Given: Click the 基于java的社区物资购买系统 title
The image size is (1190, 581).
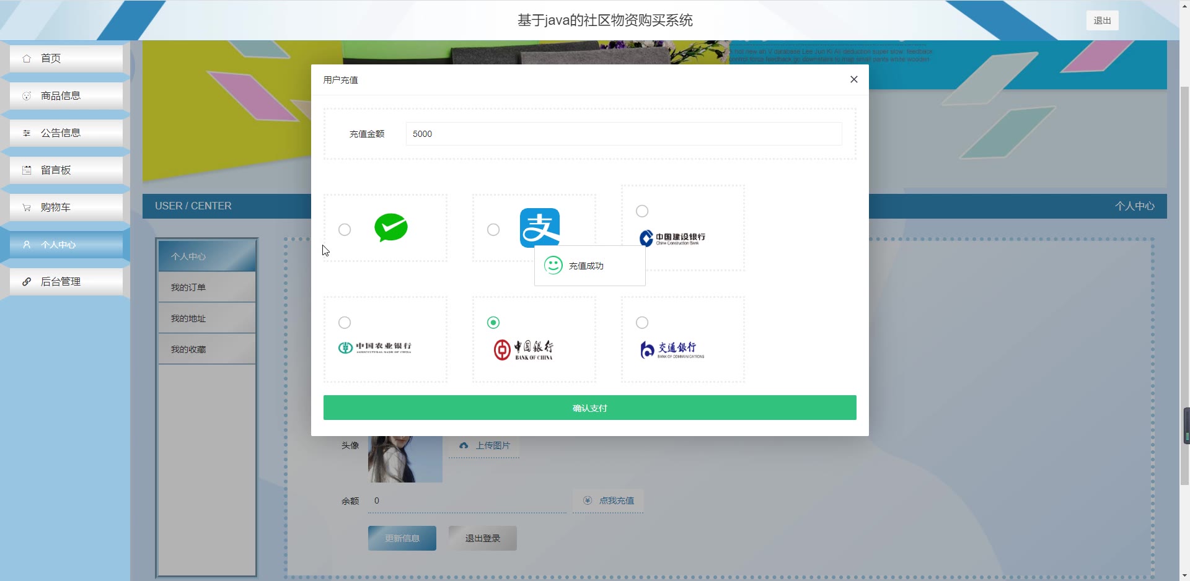Looking at the screenshot, I should click(605, 20).
